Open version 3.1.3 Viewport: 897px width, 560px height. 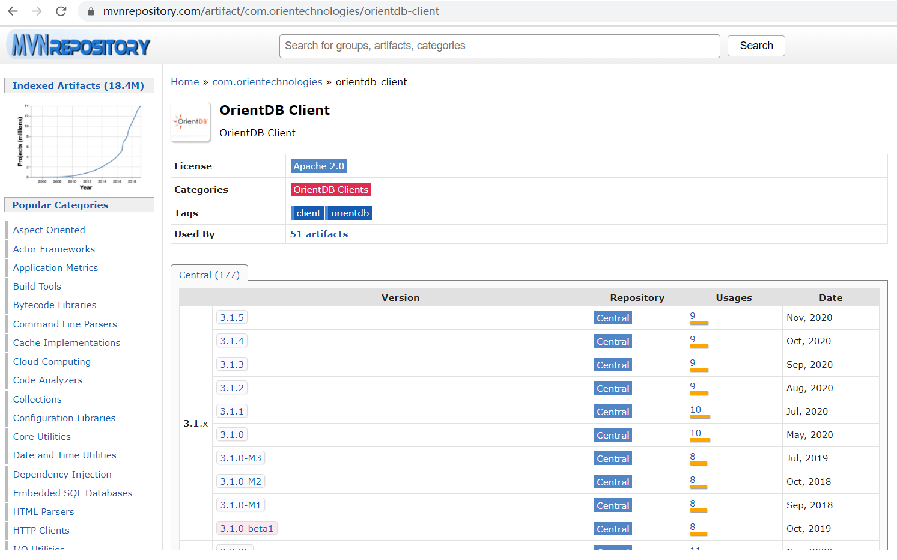232,364
